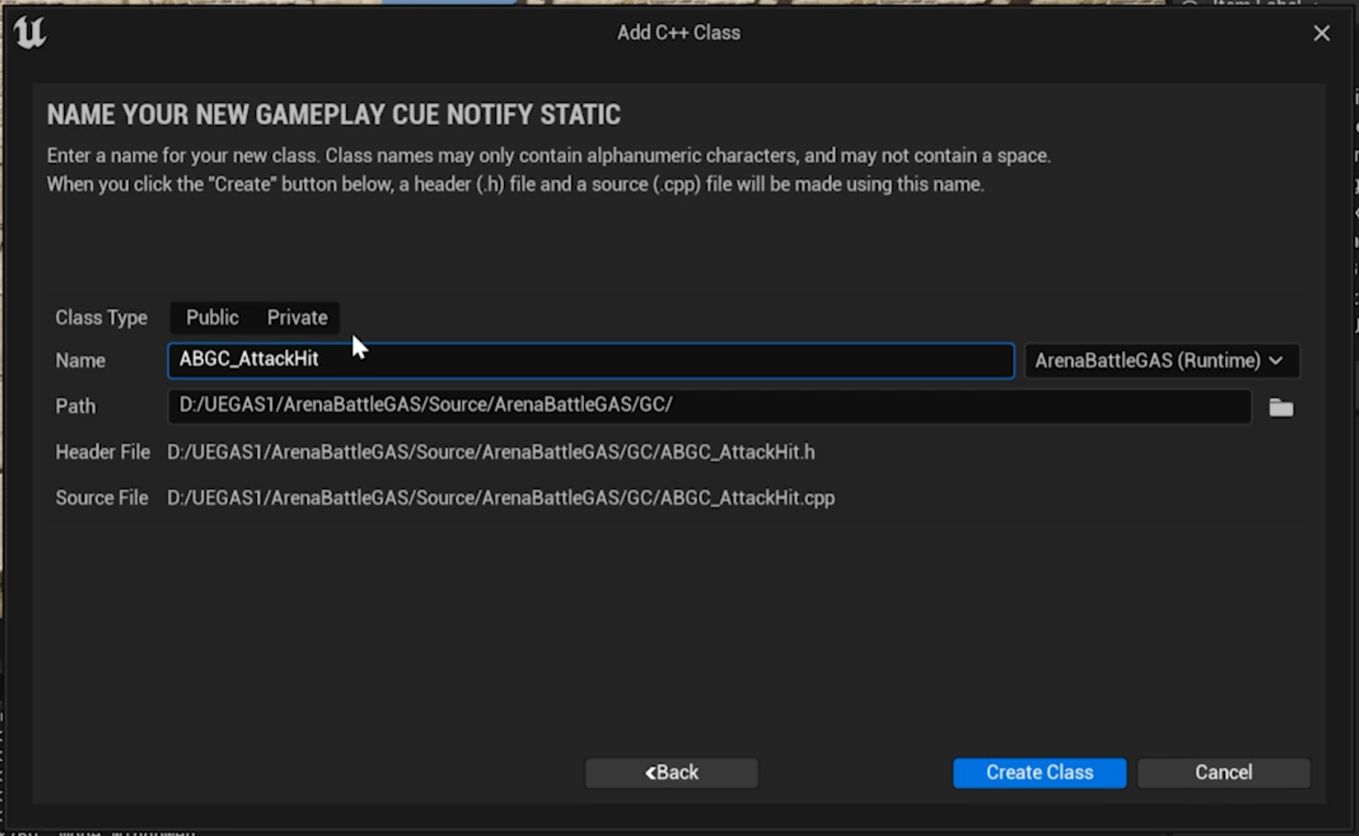
Task: Click the Add C++ Class title bar
Action: click(x=678, y=33)
